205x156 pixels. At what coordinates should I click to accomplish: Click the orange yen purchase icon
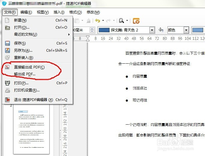(x=136, y=21)
